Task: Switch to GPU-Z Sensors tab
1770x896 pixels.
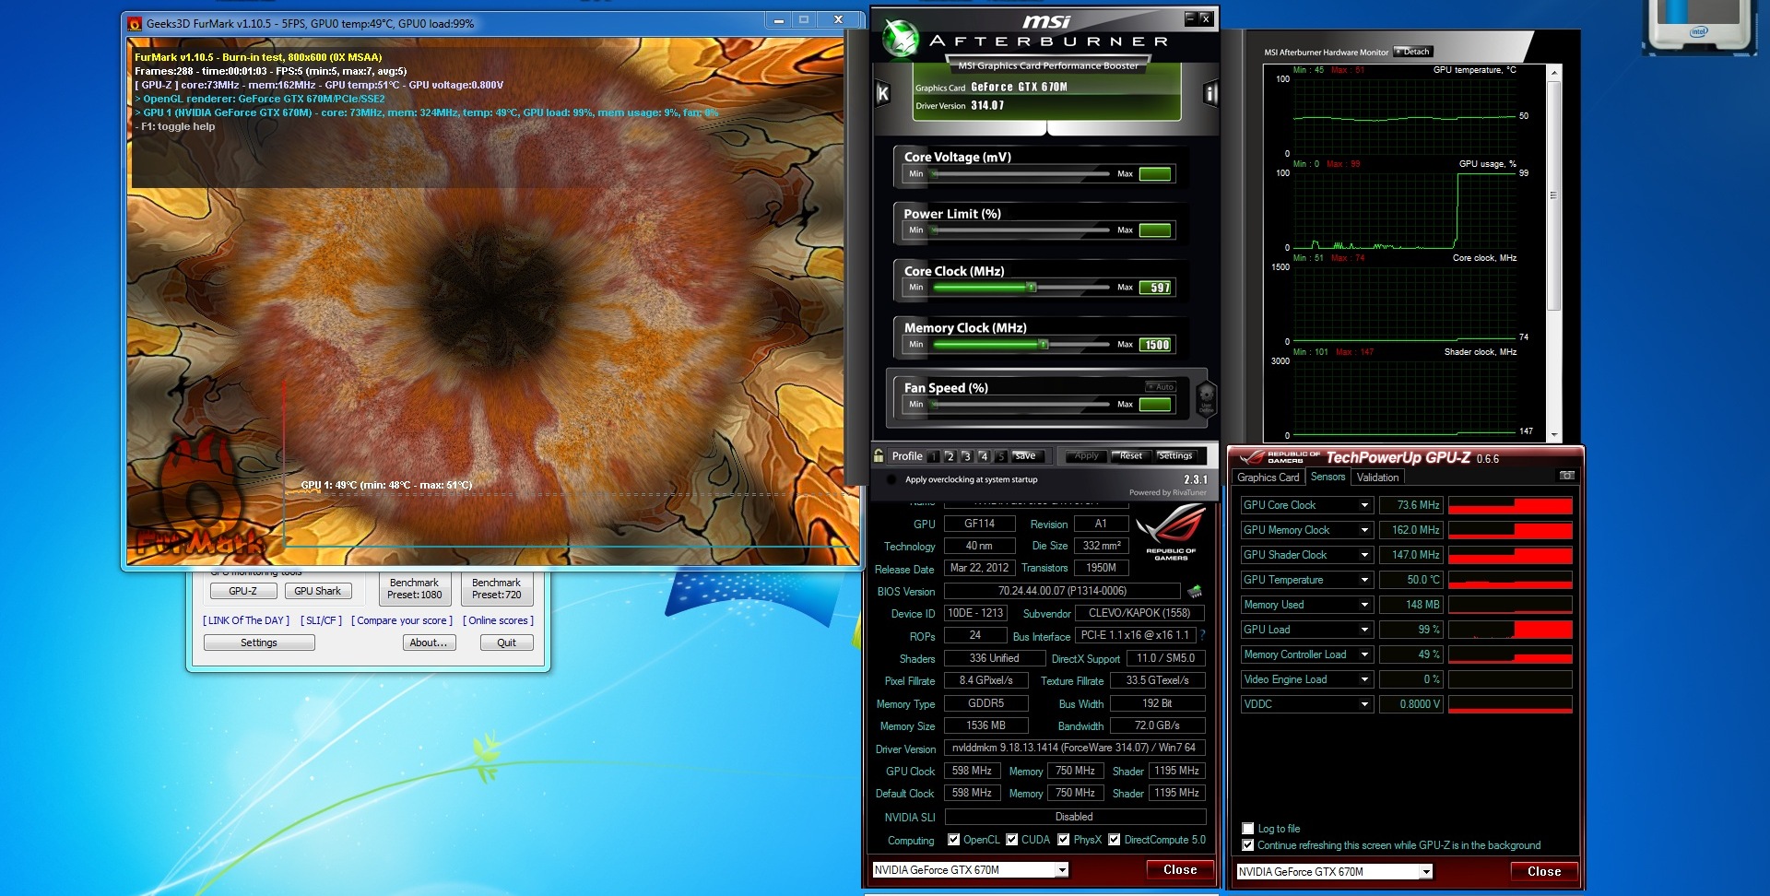Action: pos(1328,477)
